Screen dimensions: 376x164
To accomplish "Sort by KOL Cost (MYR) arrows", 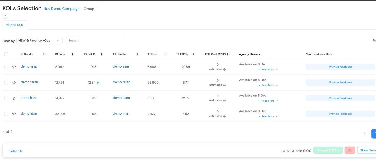I will click(228, 54).
